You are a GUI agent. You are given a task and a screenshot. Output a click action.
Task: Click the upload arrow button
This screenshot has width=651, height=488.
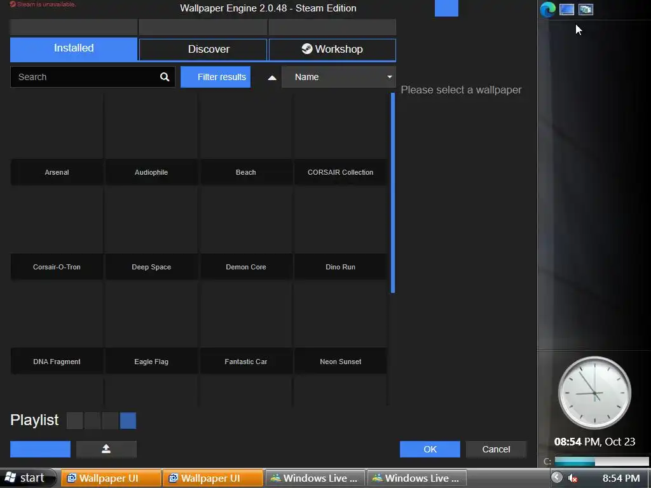point(106,449)
